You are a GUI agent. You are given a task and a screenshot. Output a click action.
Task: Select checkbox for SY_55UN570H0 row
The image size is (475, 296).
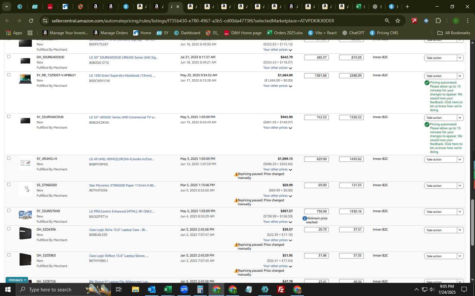[9, 210]
